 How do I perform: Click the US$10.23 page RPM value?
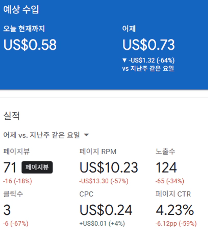pos(109,168)
